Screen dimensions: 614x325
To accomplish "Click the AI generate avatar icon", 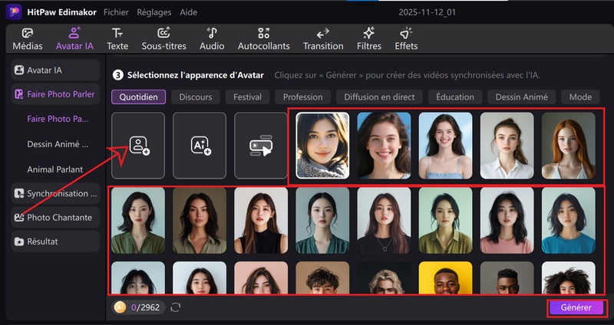I will pyautogui.click(x=200, y=146).
